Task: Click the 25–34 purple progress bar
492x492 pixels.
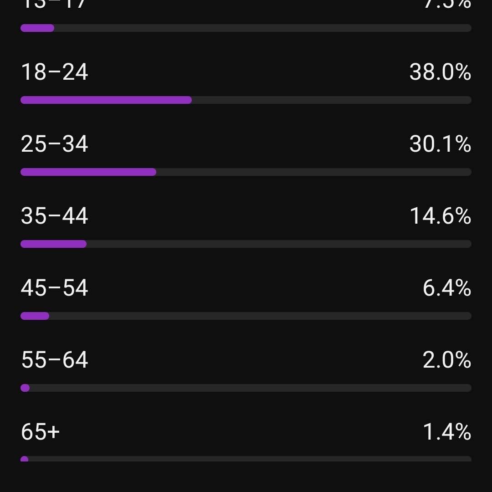Action: click(x=88, y=172)
